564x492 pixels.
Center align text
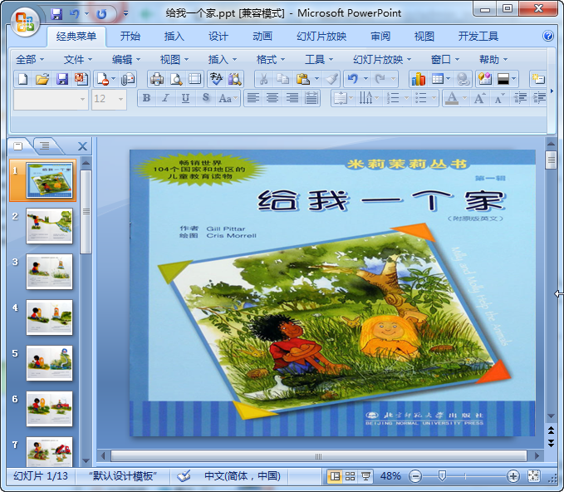click(272, 98)
